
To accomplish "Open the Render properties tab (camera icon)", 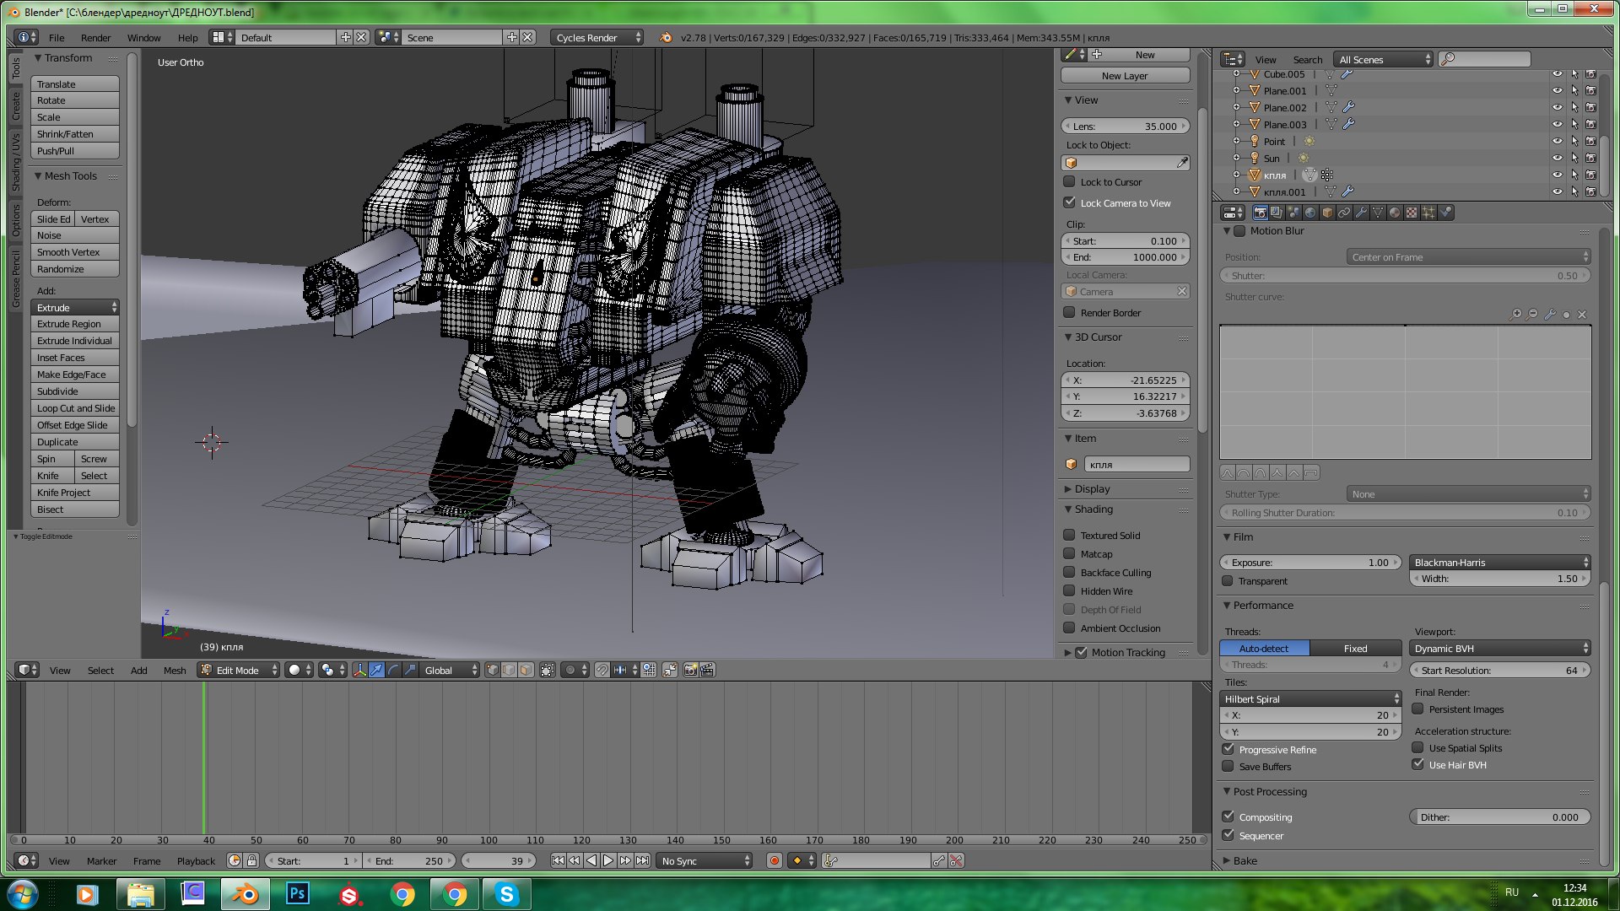I will pos(1261,213).
